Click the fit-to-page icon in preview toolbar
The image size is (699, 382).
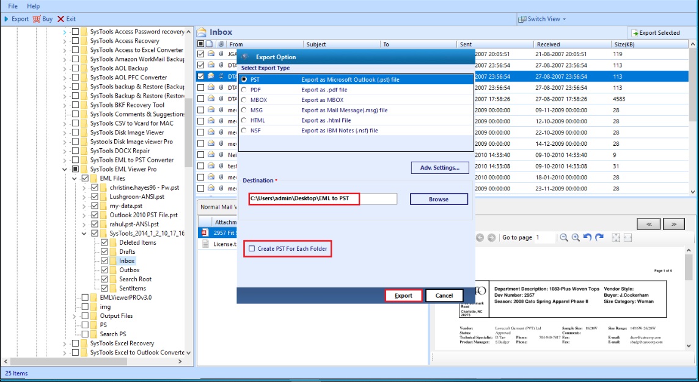click(616, 237)
